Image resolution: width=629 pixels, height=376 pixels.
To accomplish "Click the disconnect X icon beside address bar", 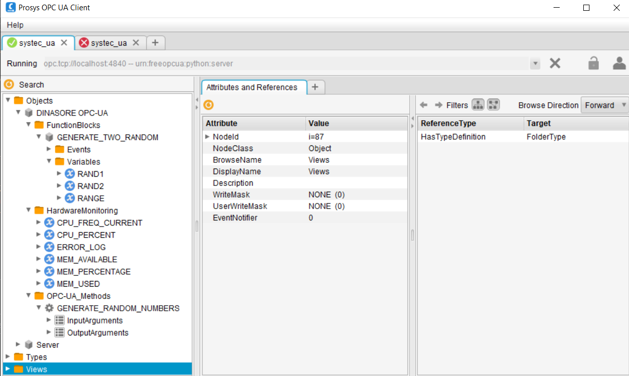I will 555,63.
